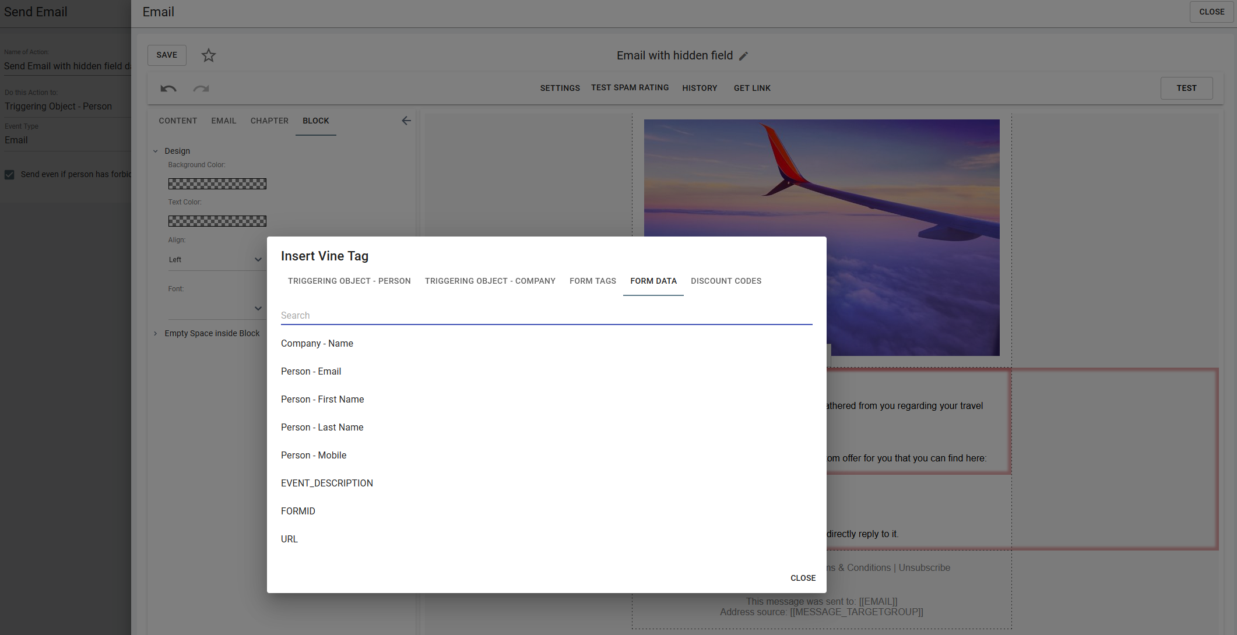Collapse the Design section

156,151
